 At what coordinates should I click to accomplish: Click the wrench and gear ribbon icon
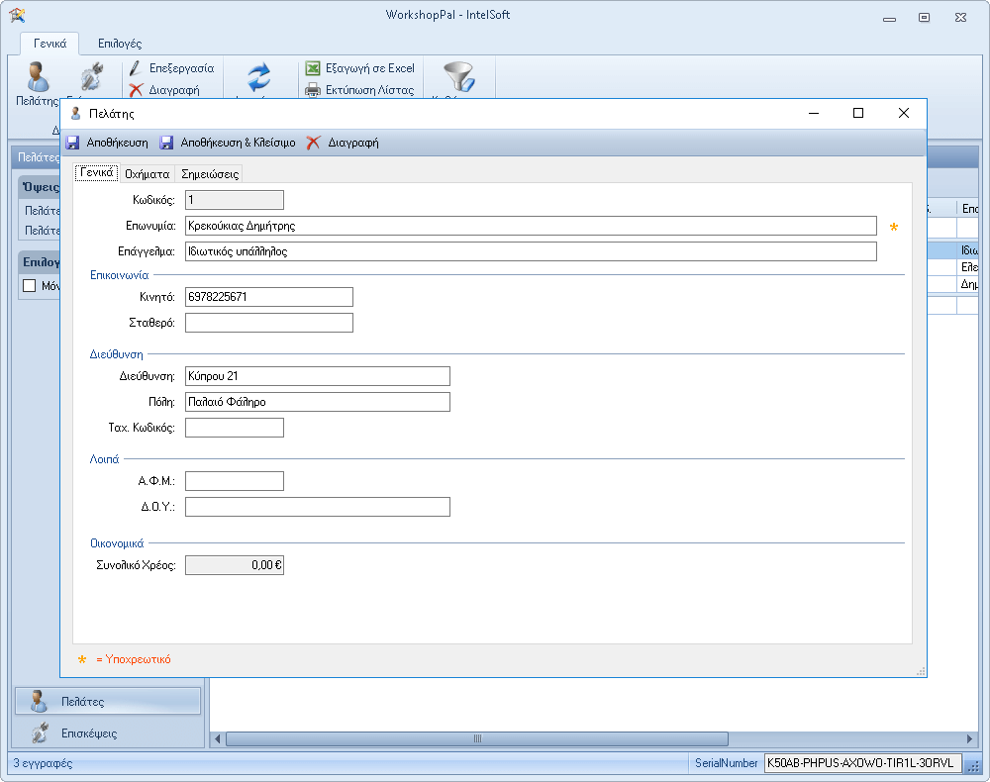(92, 76)
